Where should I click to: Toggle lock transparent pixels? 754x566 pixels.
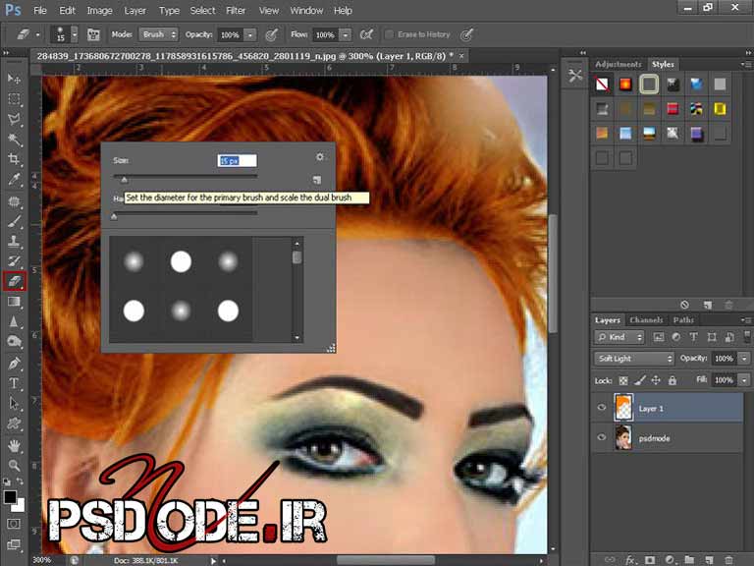point(623,380)
